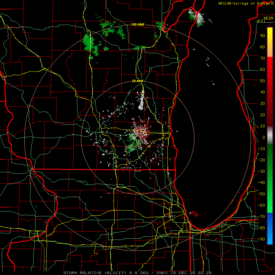Click the KMKX radar site identifier
This screenshot has height=275, width=275.
[x=163, y=273]
